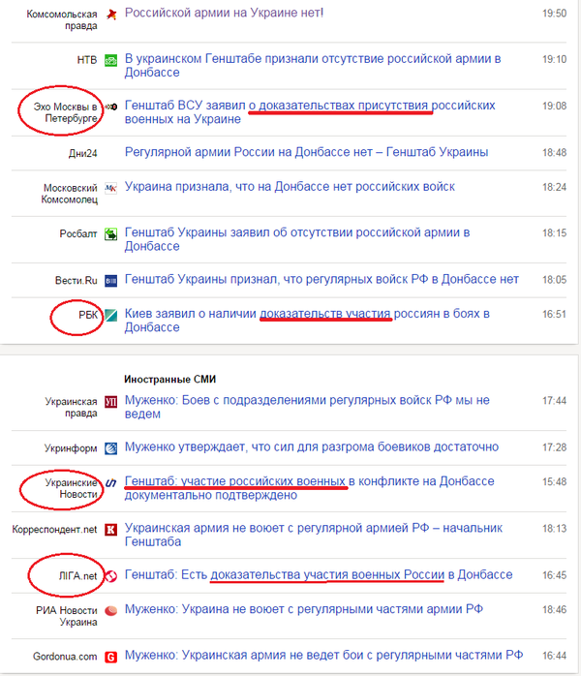Open 'Муженко: Боев с подразделениями' headline
The image size is (581, 676).
coord(307,407)
